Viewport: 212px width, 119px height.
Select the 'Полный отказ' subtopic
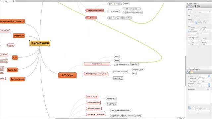132,9
